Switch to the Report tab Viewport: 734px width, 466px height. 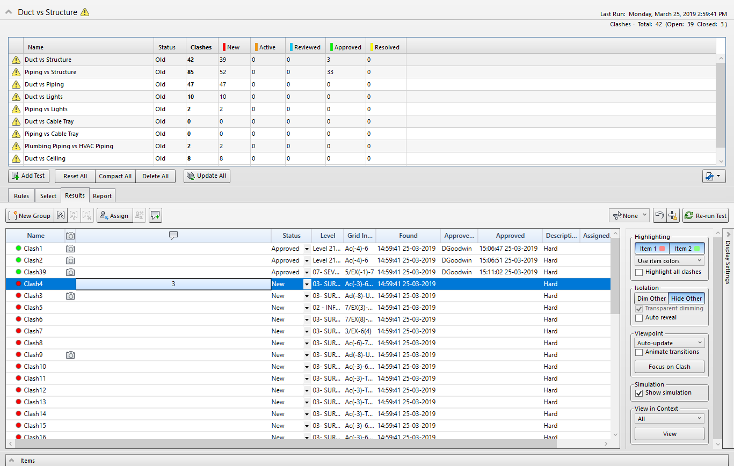coord(102,196)
